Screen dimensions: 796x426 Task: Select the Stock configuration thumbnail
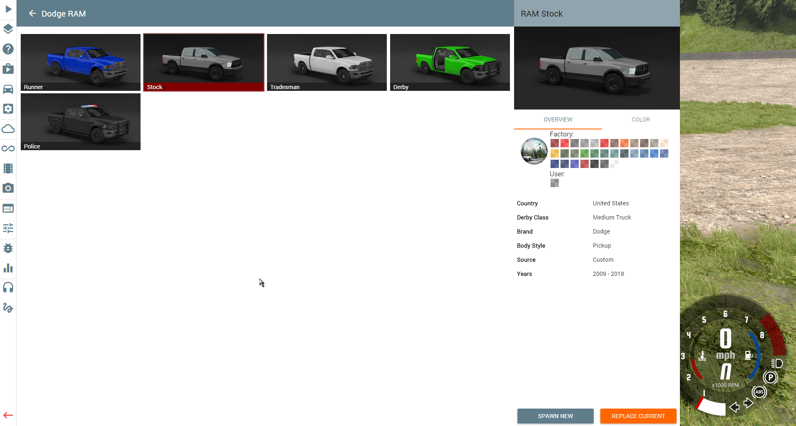point(204,62)
